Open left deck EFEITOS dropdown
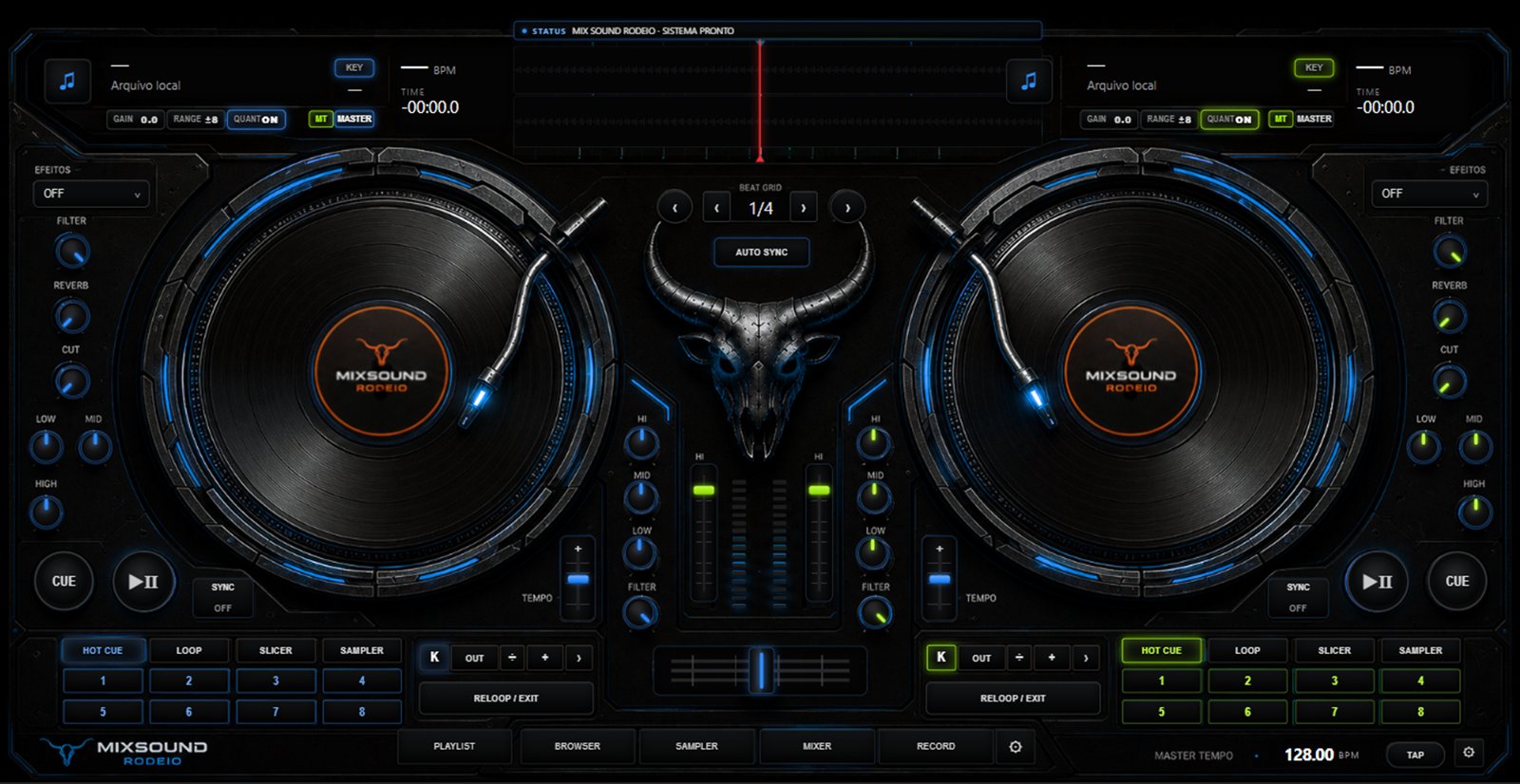The height and width of the screenshot is (784, 1520). (90, 194)
